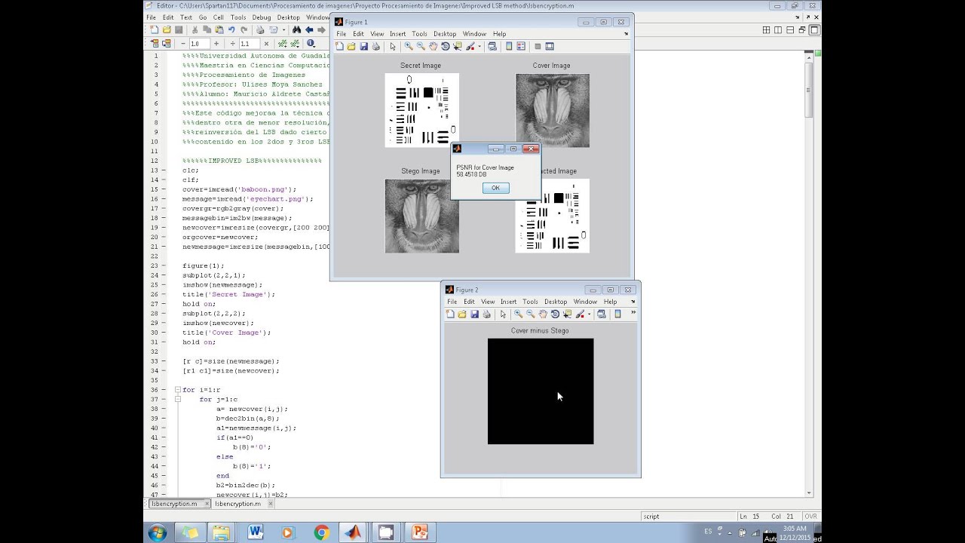Switch to the second lsbencryption.m tab

(x=237, y=504)
